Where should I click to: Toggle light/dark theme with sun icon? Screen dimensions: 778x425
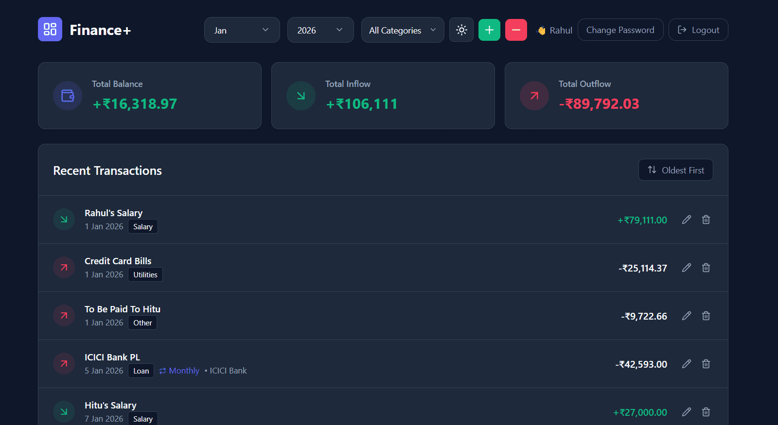coord(461,30)
